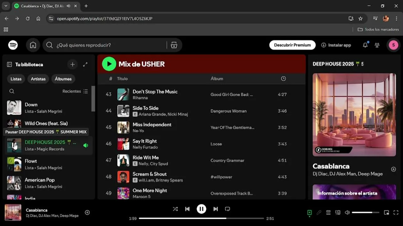Filter library by Listas
Image resolution: width=403 pixels, height=226 pixels.
point(16,79)
